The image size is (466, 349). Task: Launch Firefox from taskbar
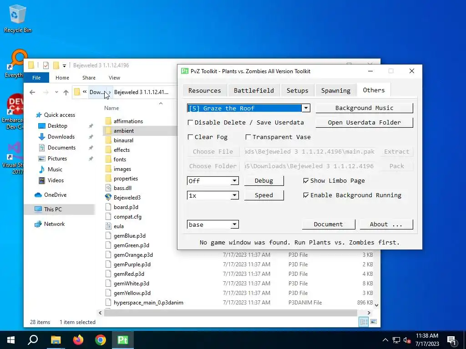[78, 340]
